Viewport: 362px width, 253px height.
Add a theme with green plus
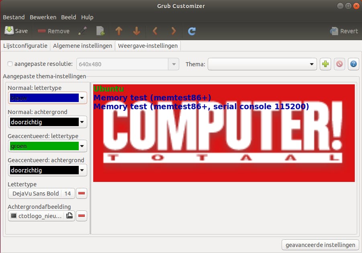pyautogui.click(x=325, y=64)
